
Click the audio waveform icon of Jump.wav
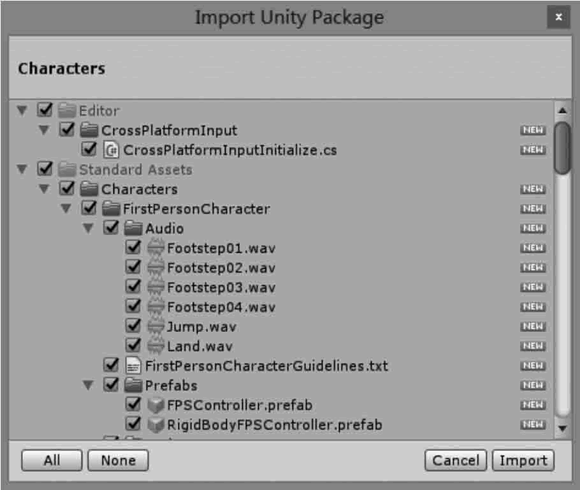(x=157, y=326)
